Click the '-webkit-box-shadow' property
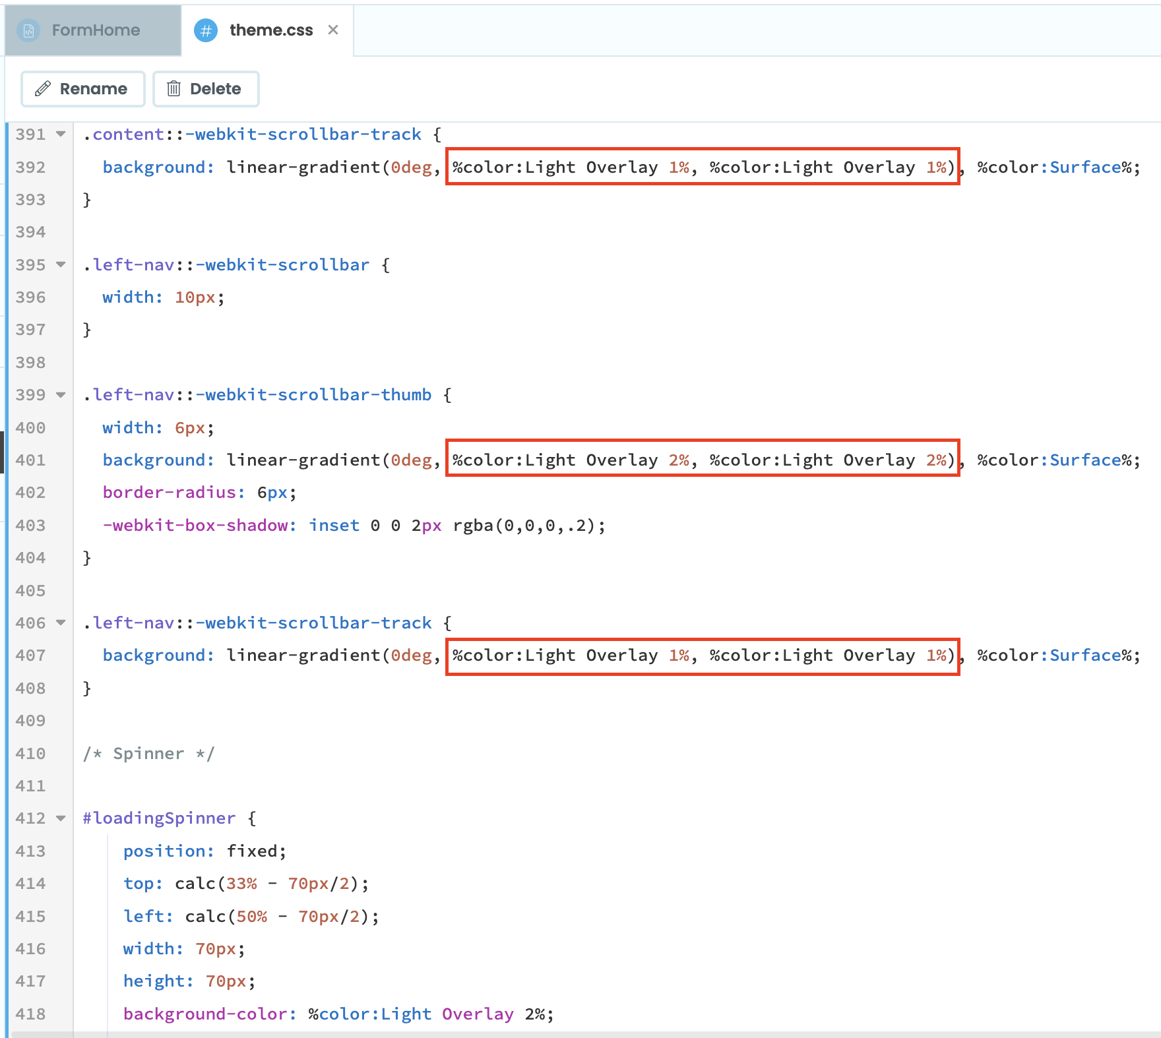This screenshot has height=1038, width=1161. [196, 526]
